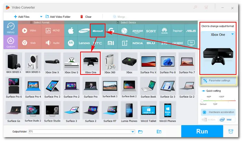This screenshot has height=141, width=242.
Task: Select the Surface Book 3 device
Action: (110, 88)
